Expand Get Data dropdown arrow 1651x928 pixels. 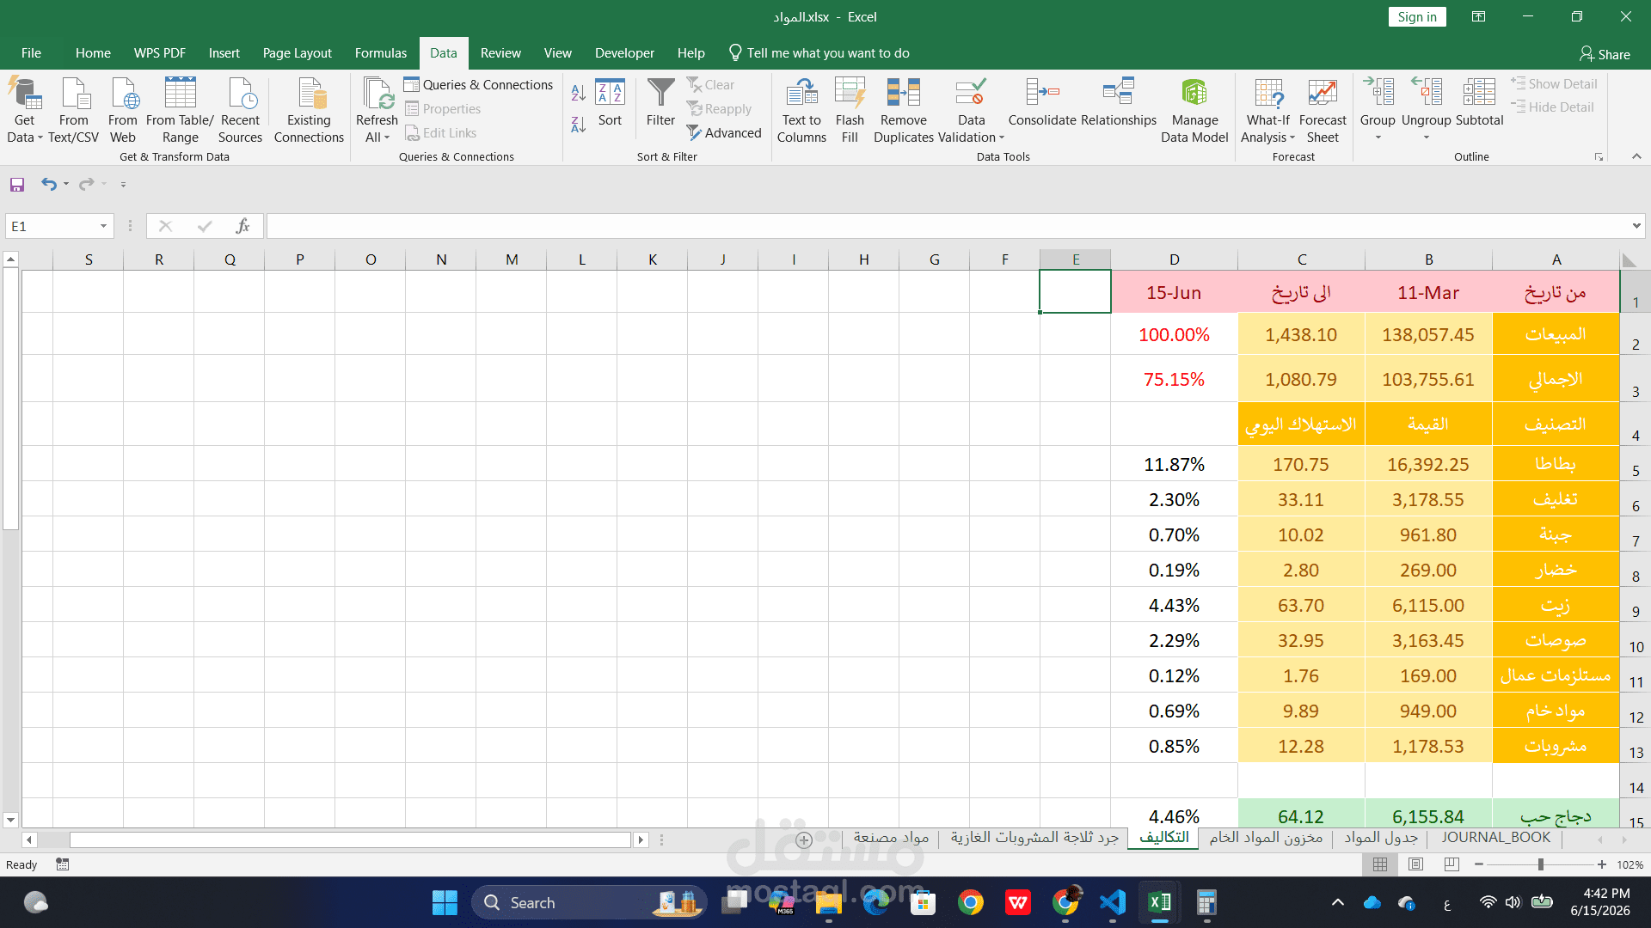(40, 137)
